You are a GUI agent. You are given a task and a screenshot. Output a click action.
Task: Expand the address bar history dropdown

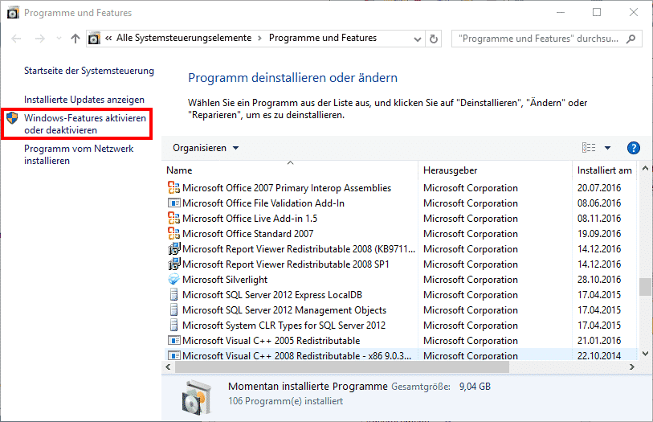pos(418,39)
